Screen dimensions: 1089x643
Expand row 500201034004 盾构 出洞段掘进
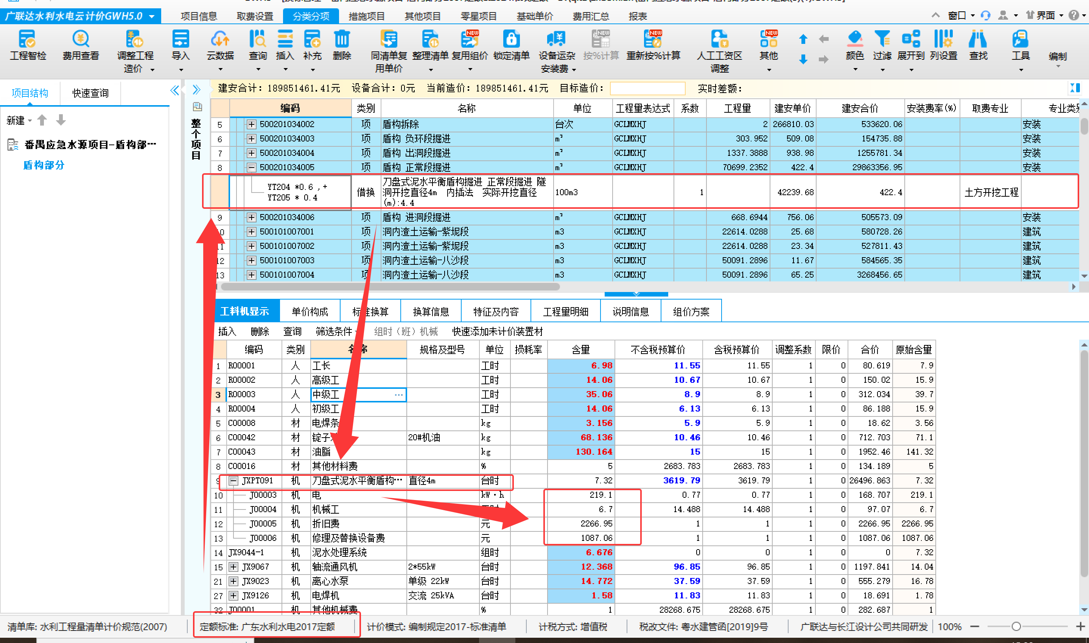(251, 153)
